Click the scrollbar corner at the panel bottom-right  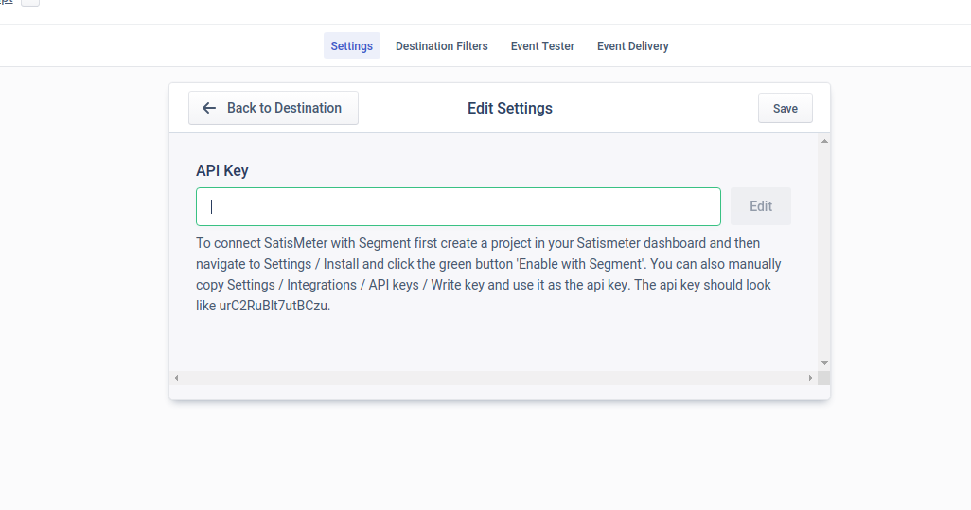coord(823,378)
